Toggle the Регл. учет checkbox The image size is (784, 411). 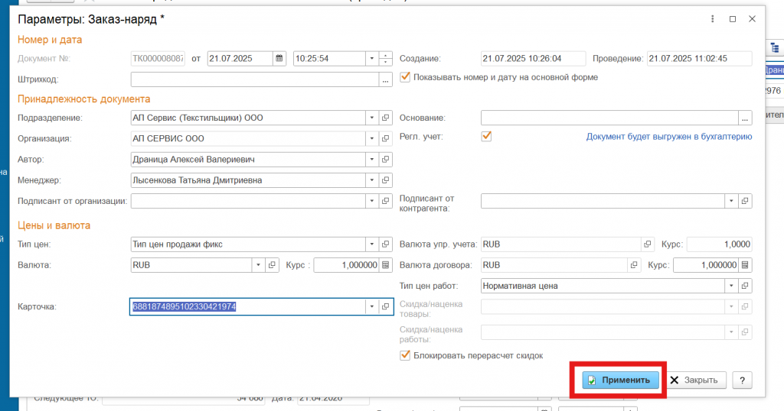pos(485,137)
